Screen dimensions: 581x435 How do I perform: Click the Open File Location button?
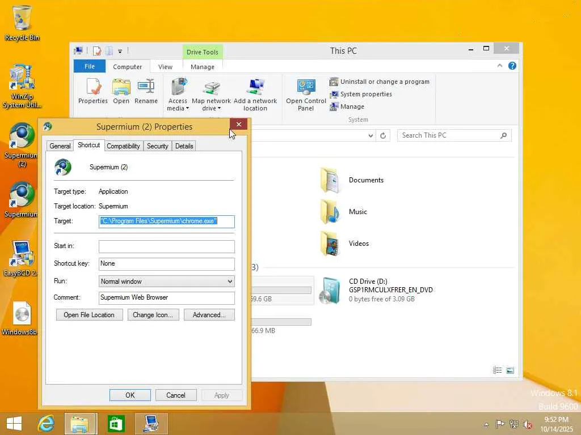click(89, 315)
